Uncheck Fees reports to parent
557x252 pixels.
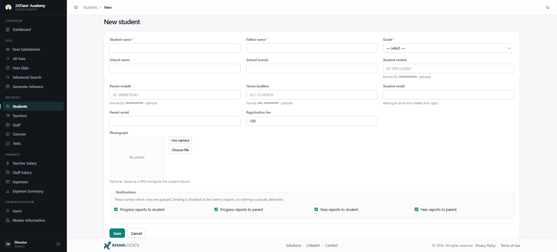click(417, 209)
